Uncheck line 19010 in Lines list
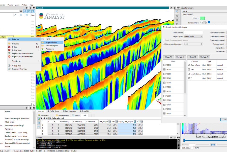Viewport: 227px width, 152px height. point(164,65)
